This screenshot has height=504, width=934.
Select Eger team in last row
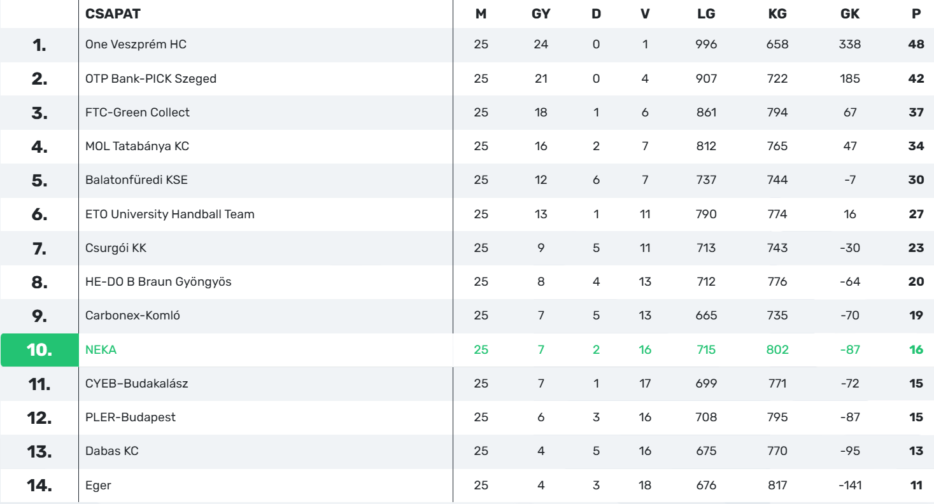[x=98, y=486]
